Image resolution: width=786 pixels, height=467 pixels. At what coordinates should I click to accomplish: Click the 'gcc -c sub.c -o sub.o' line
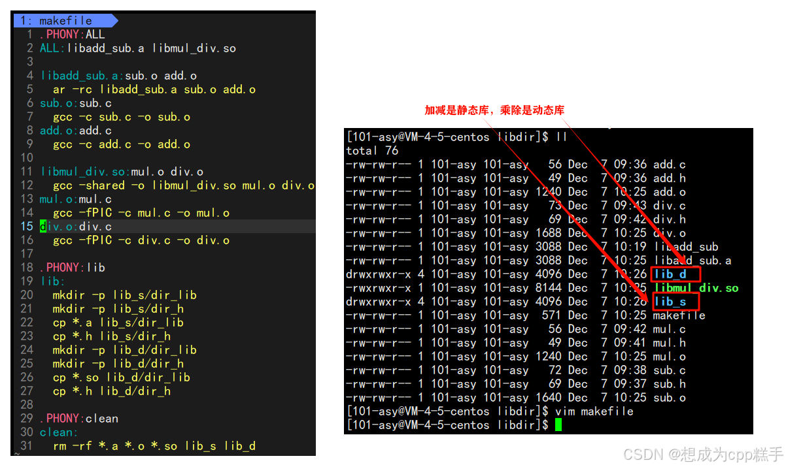coord(122,117)
